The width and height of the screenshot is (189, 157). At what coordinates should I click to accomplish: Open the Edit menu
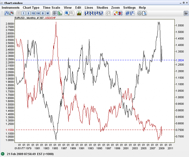78,8
